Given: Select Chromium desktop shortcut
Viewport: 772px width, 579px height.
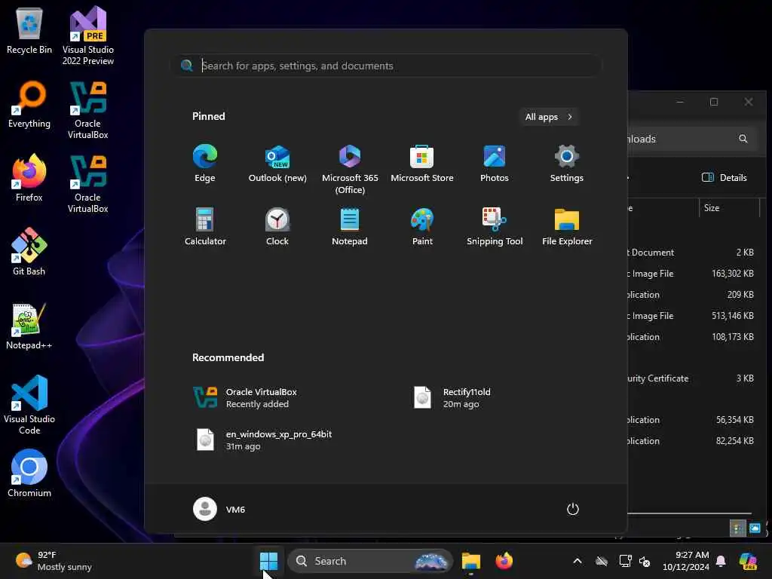Looking at the screenshot, I should tap(29, 473).
